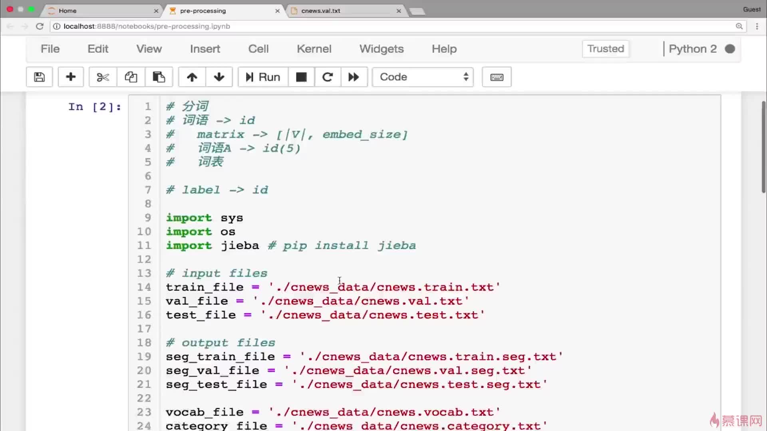Image resolution: width=767 pixels, height=431 pixels.
Task: Click the Run cell button
Action: [x=263, y=77]
